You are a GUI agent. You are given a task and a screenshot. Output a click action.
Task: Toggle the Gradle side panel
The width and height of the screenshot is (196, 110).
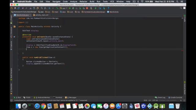185,18
